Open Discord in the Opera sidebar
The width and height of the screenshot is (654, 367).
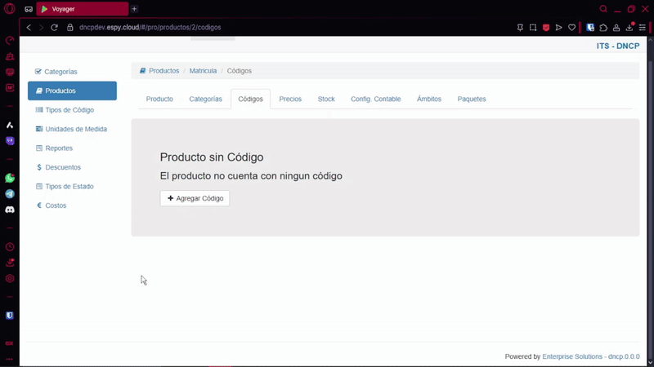tap(10, 210)
